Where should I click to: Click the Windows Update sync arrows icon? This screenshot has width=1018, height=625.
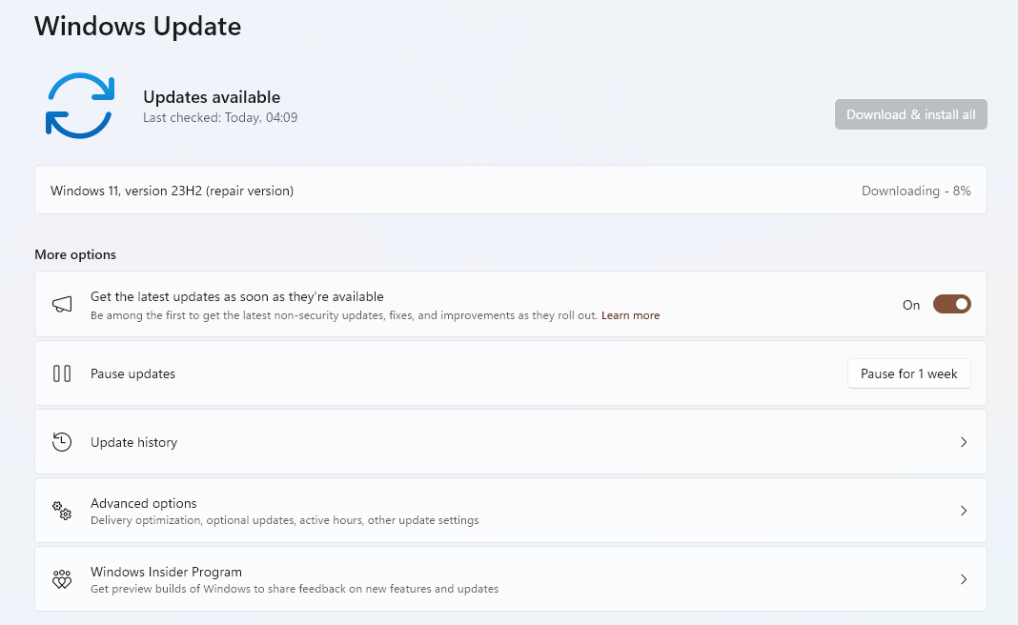80,106
